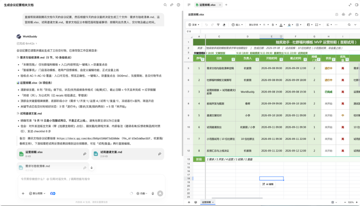
Task: Click the microphone voice input icon
Action: click(153, 193)
